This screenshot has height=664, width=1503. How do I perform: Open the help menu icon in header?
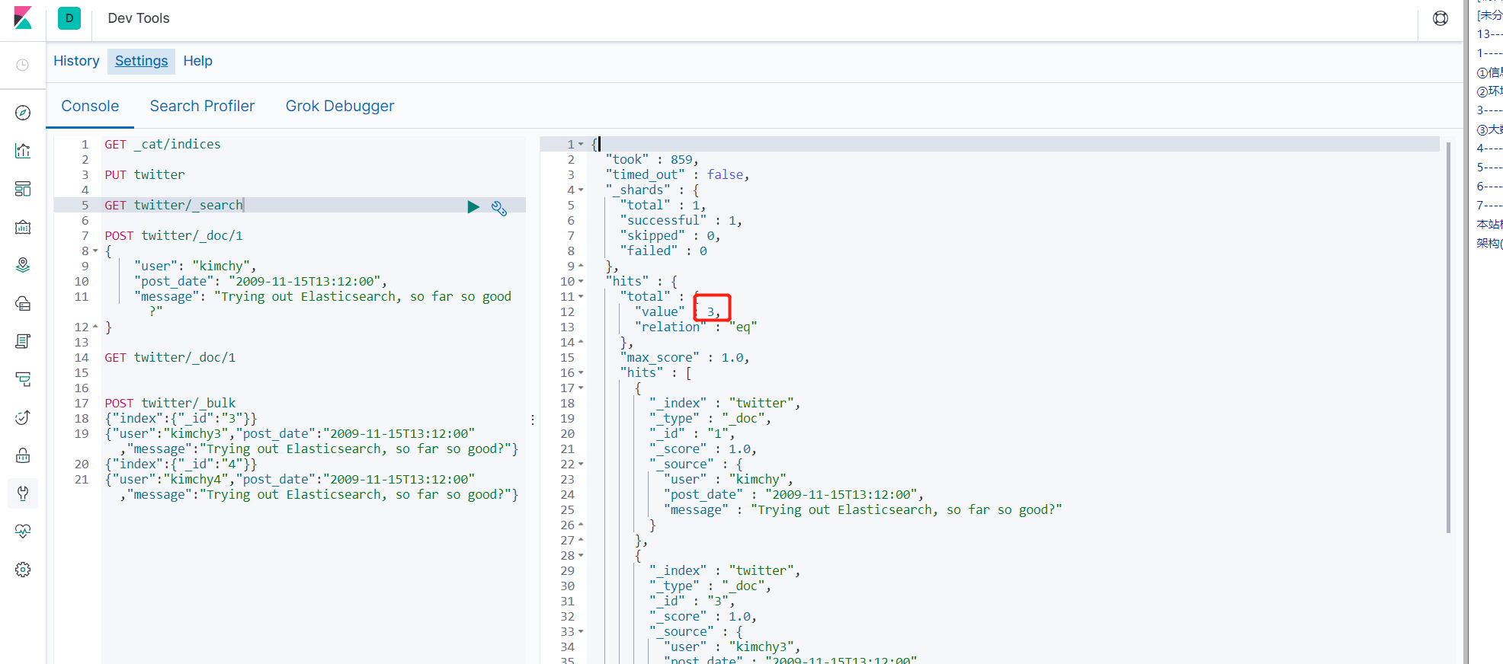(x=1441, y=18)
